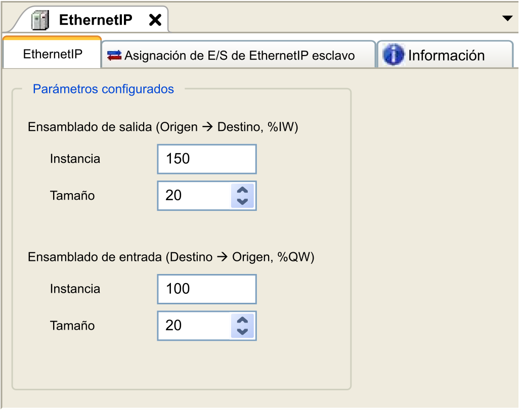This screenshot has height=410, width=523.
Task: Increase output assembly Tamaño with up arrow
Action: [242, 190]
